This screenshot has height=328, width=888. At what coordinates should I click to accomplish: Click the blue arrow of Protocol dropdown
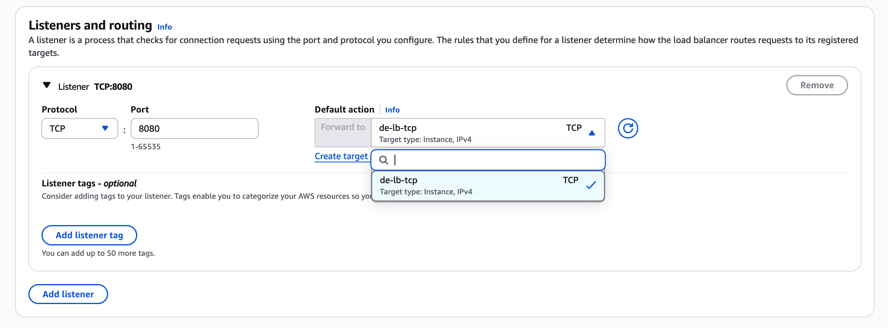[x=105, y=128]
